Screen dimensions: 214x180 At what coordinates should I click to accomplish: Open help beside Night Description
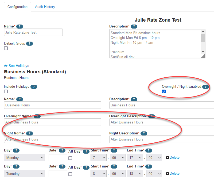tap(144, 133)
